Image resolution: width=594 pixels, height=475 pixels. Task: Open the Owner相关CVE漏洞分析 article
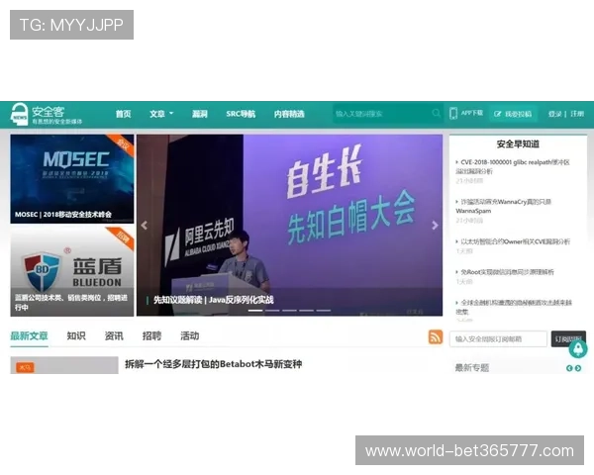(513, 241)
